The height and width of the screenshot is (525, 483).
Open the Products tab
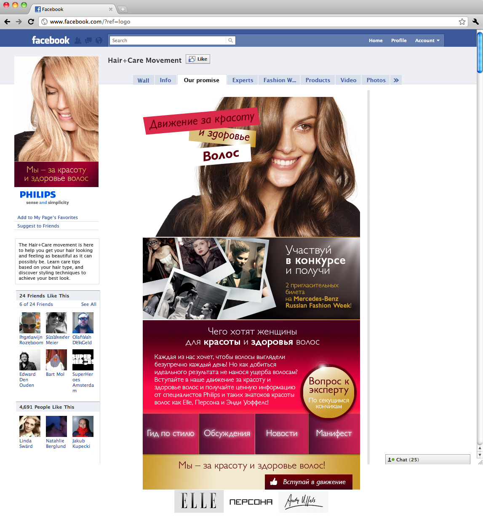pyautogui.click(x=318, y=80)
